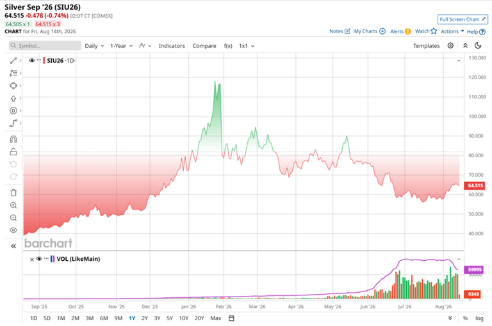Image resolution: width=492 pixels, height=326 pixels.
Task: Open Notes link
Action: [340, 31]
